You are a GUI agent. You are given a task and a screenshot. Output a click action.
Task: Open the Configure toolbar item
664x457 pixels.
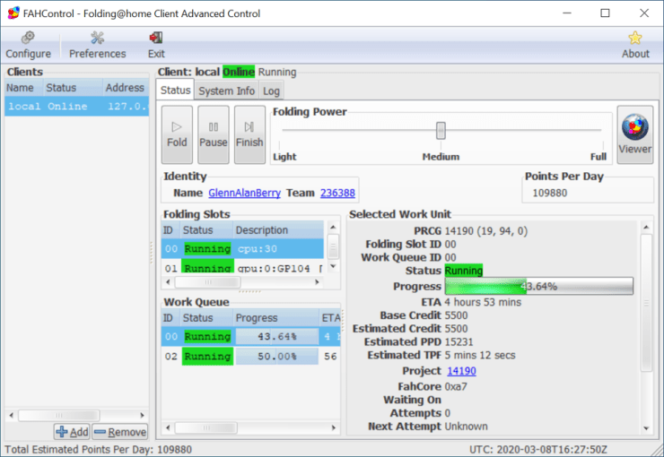click(28, 45)
